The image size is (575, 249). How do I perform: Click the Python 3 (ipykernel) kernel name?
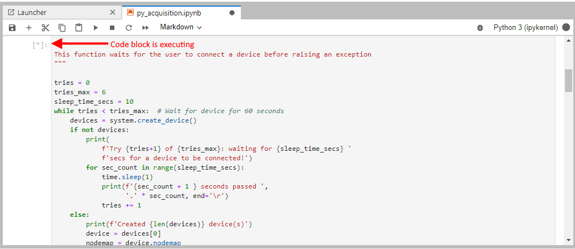526,27
